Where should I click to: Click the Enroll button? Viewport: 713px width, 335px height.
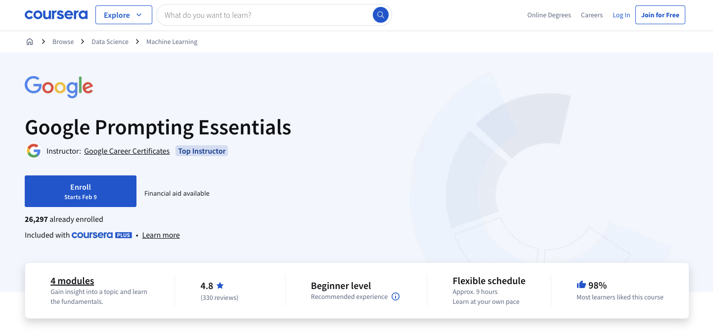[80, 191]
